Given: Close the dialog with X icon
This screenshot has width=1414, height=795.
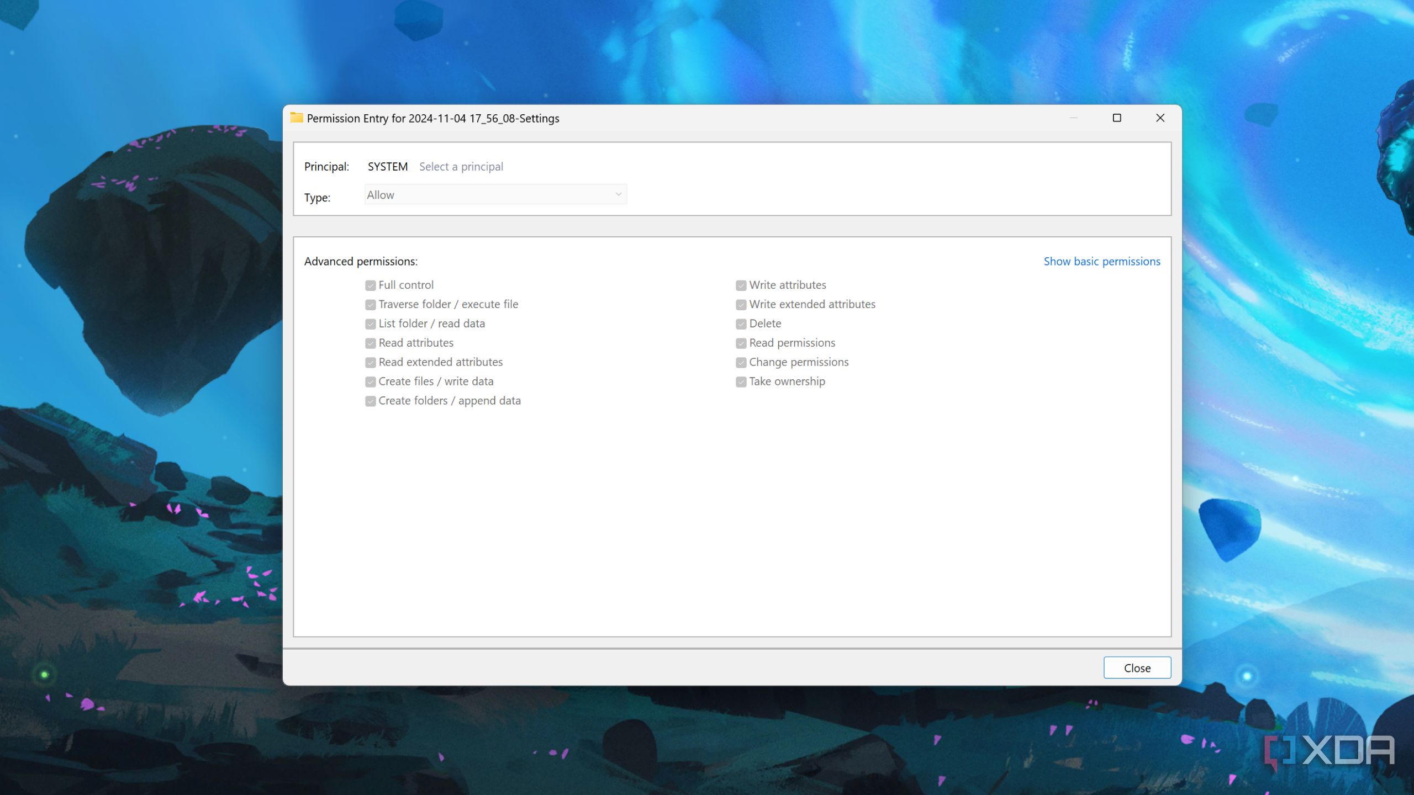Looking at the screenshot, I should [x=1160, y=118].
